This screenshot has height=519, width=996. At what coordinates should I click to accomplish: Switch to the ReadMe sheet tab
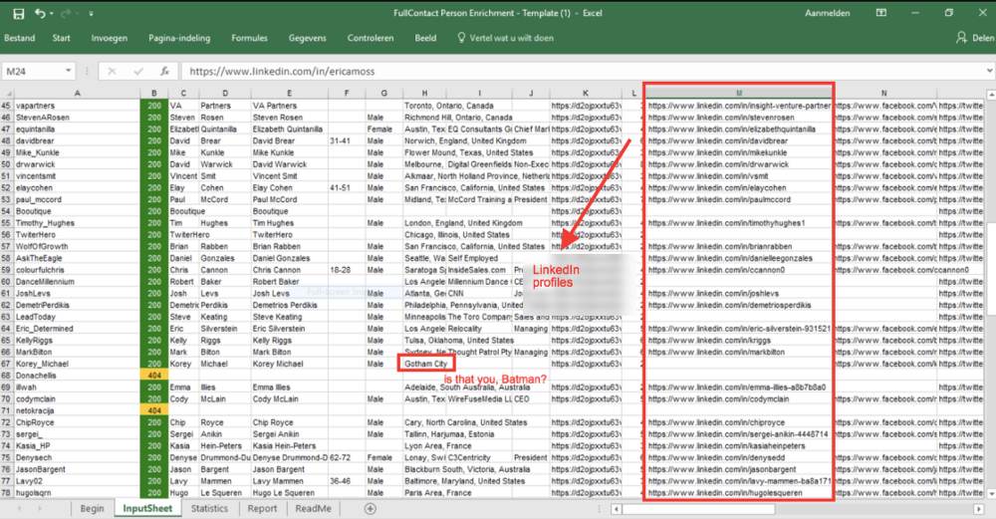(x=314, y=508)
